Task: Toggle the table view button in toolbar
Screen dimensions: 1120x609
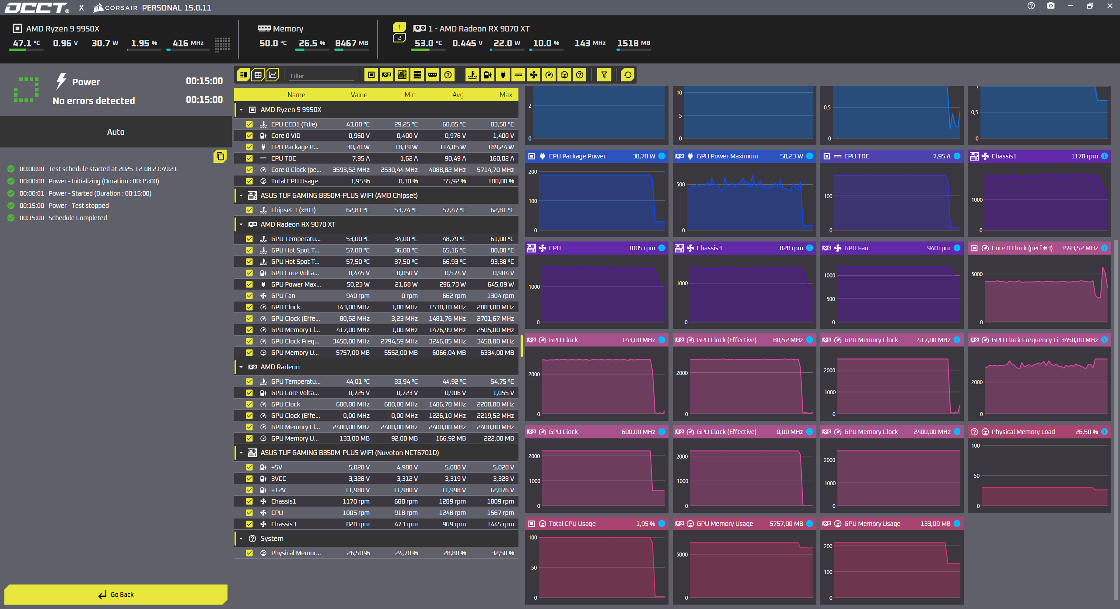Action: [x=258, y=75]
